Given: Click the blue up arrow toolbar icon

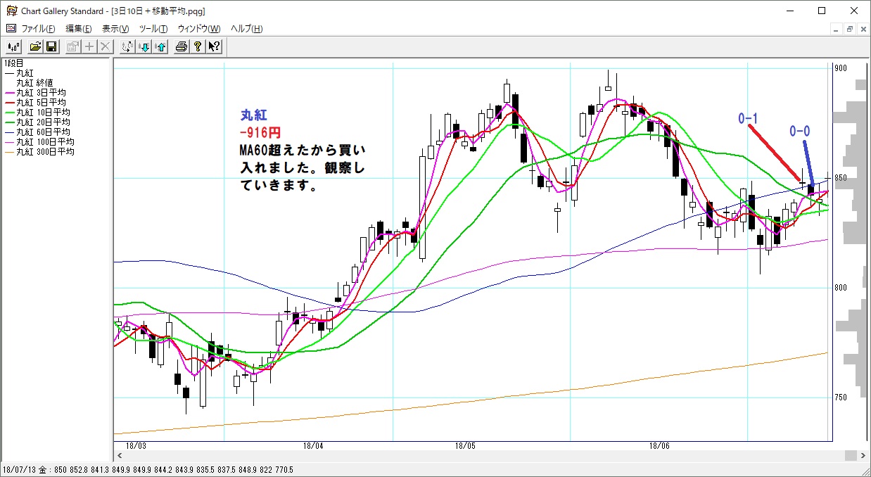Looking at the screenshot, I should tap(160, 46).
